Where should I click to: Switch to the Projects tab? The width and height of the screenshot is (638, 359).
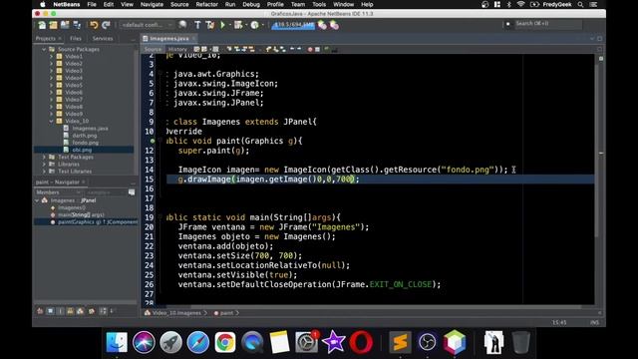46,38
